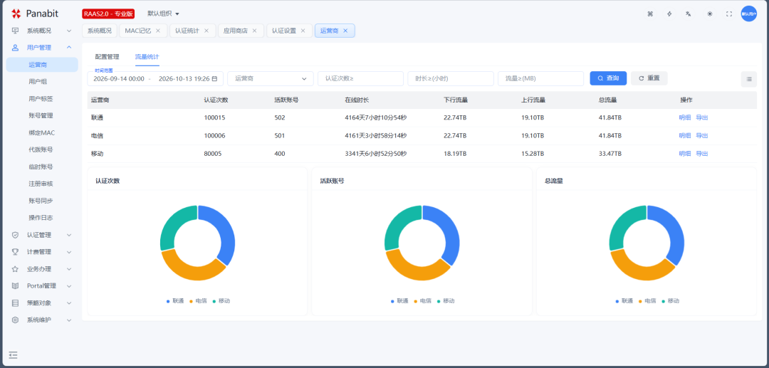Click the lightning quick-action icon
The height and width of the screenshot is (368, 769).
(x=669, y=14)
